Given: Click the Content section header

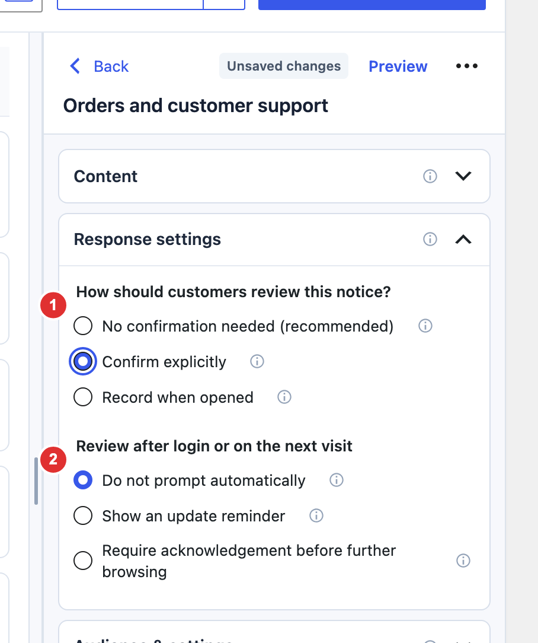Looking at the screenshot, I should tap(274, 176).
